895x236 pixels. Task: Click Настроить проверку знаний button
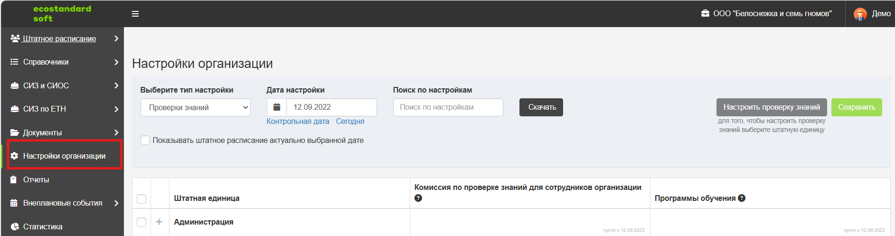tap(772, 107)
